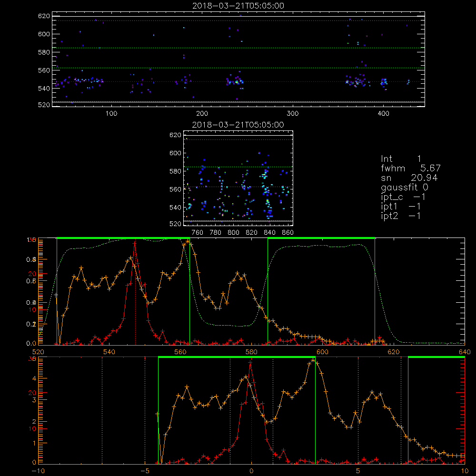476x476 pixels.
Task: Click x-axis label 5 on bottom plot
Action: pos(358,471)
